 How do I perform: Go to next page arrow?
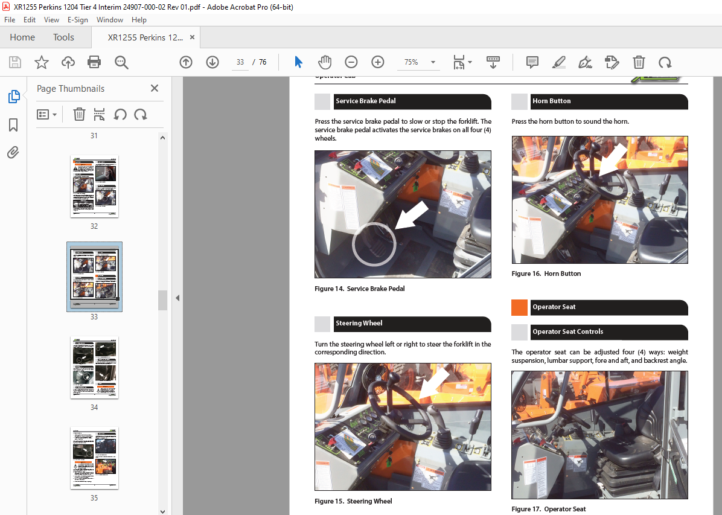click(x=212, y=62)
